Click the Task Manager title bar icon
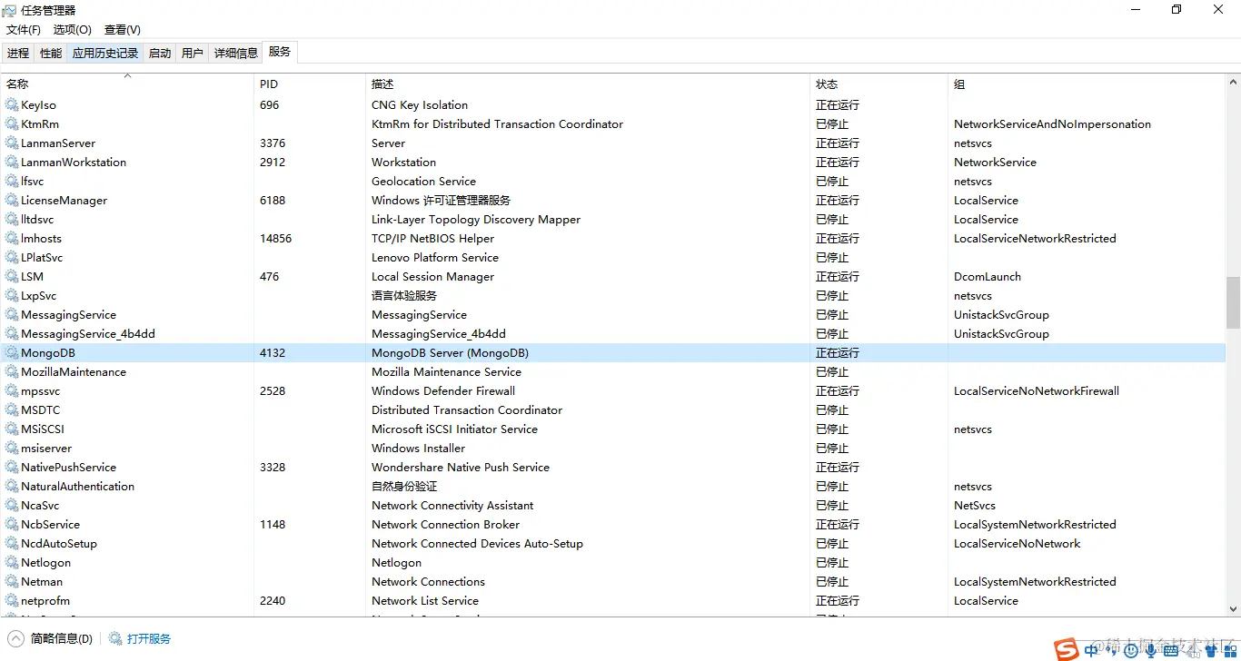1241x661 pixels. 9,10
